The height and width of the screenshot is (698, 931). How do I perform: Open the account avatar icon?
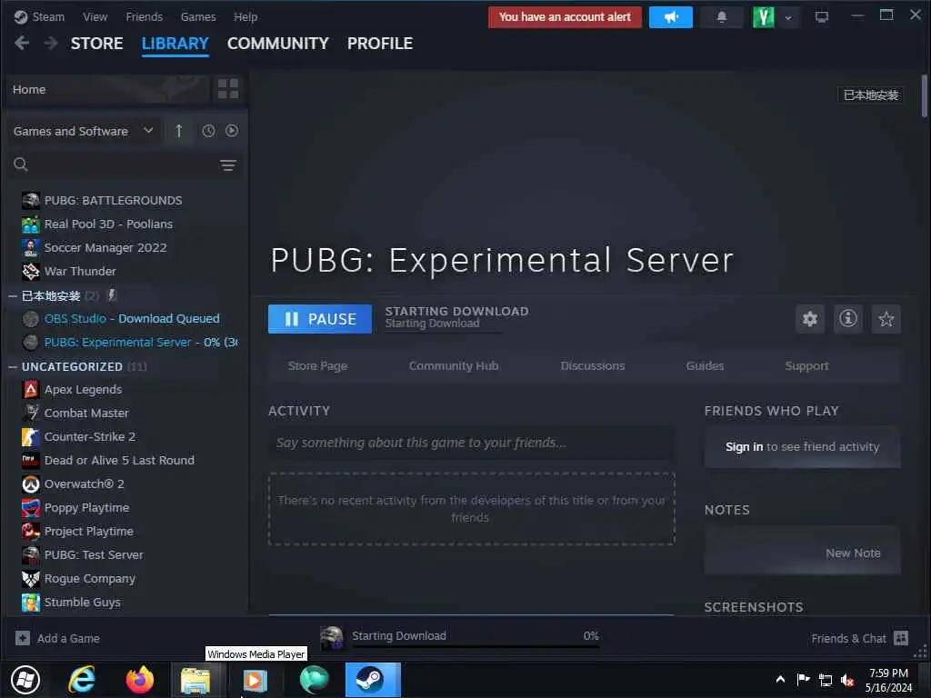pos(764,17)
